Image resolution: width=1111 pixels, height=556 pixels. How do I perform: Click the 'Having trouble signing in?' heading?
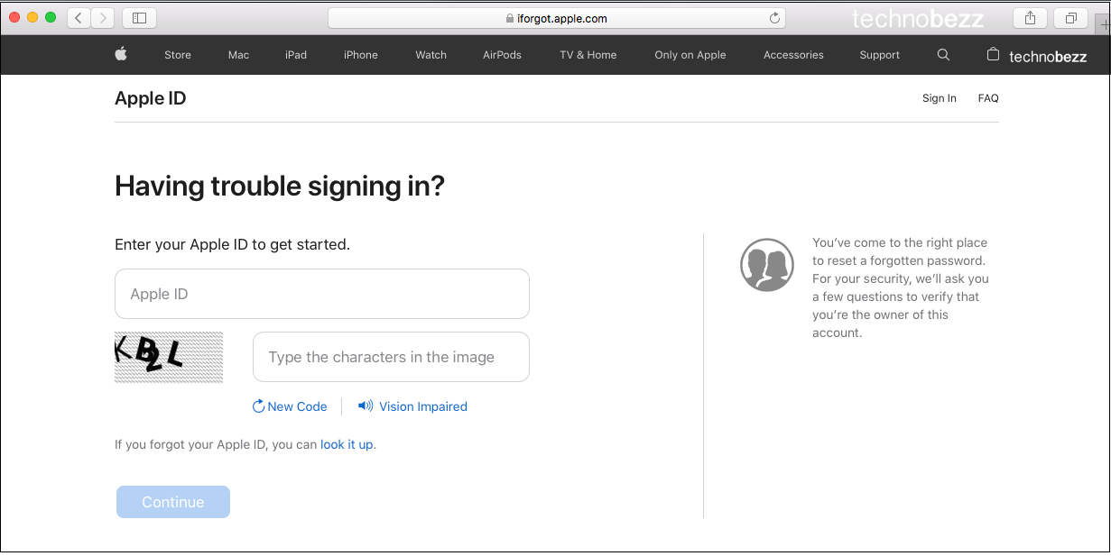[x=280, y=187]
